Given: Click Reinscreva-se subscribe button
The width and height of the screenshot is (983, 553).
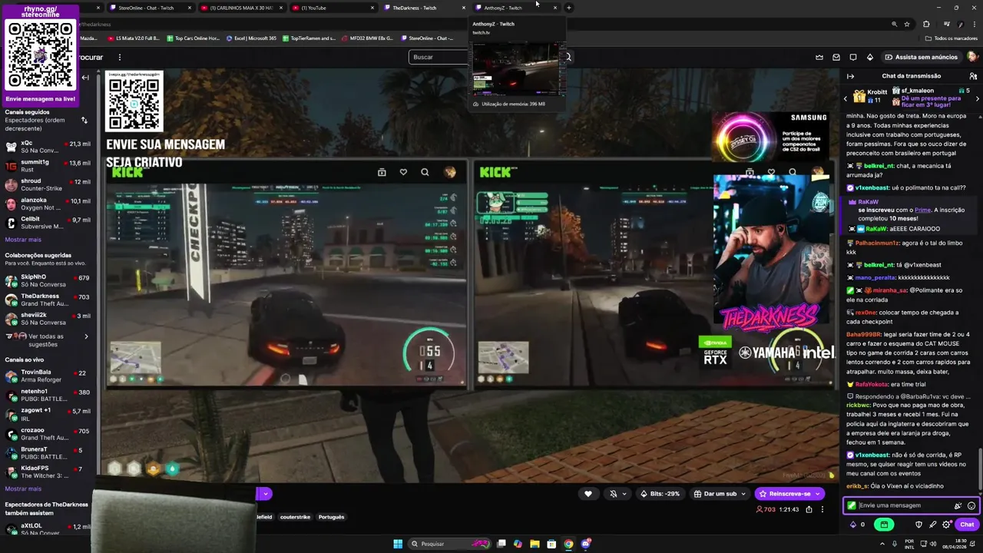Looking at the screenshot, I should tap(789, 494).
